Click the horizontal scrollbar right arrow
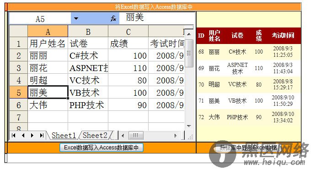The image size is (315, 170). pos(176,136)
